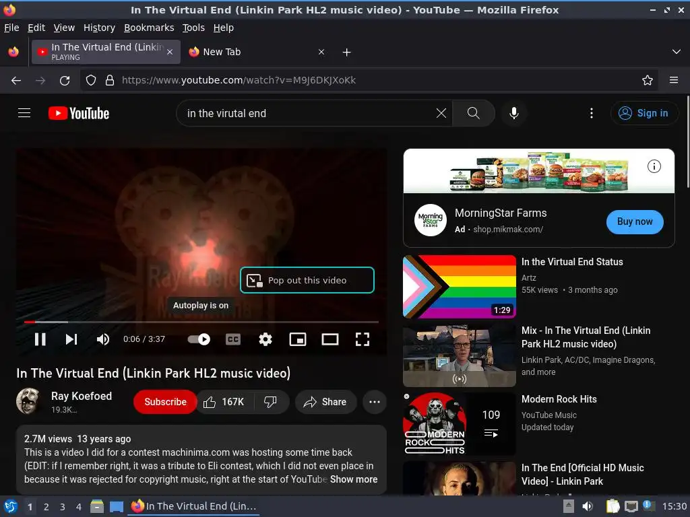Image resolution: width=690 pixels, height=517 pixels.
Task: Open the Help menu
Action: click(224, 28)
